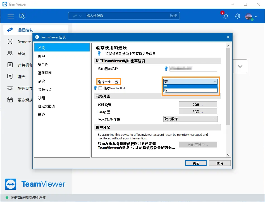Select the 音频会议 options category
Image resolution: width=265 pixels, height=202 pixels.
62,90
